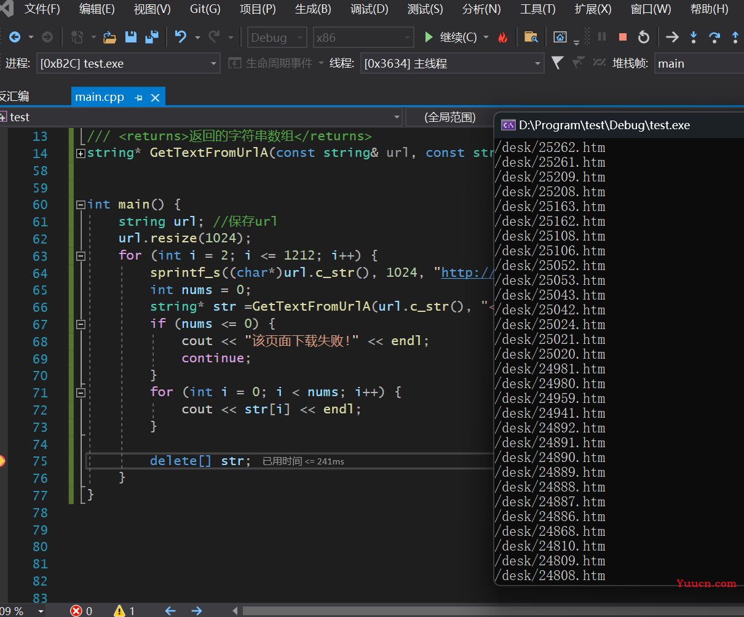Open the 测试(S) menu
This screenshot has height=617, width=744.
(x=425, y=9)
